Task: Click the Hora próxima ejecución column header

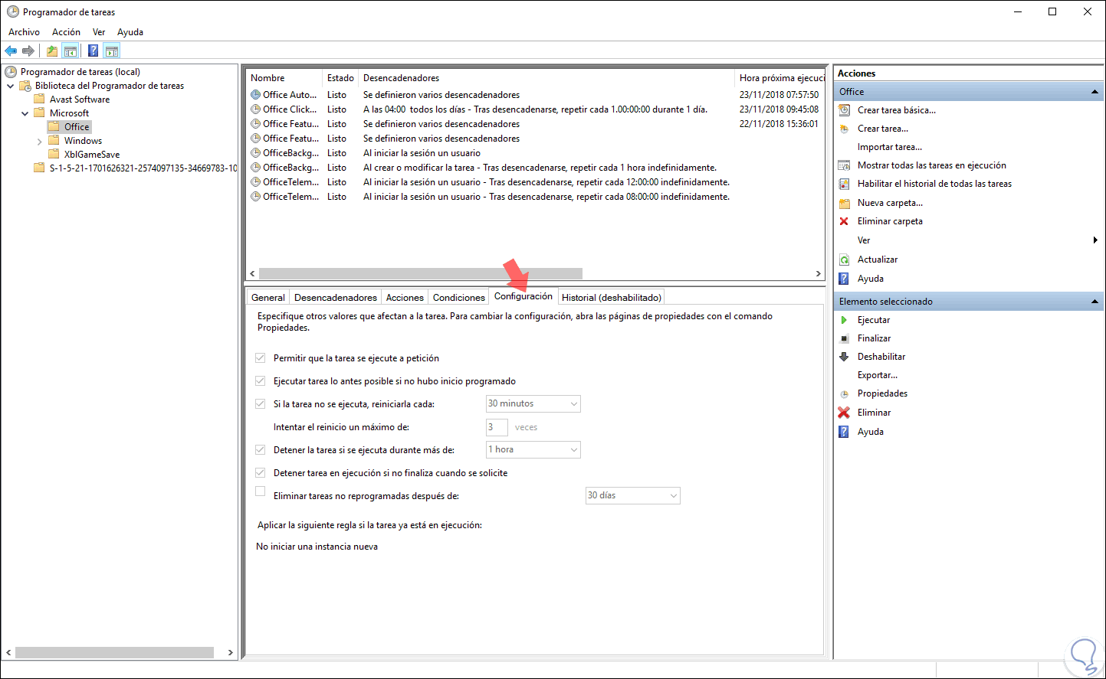Action: pos(780,78)
